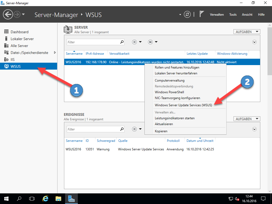Click the Alle Server icon in sidebar
This screenshot has height=204, width=272.
(6, 46)
